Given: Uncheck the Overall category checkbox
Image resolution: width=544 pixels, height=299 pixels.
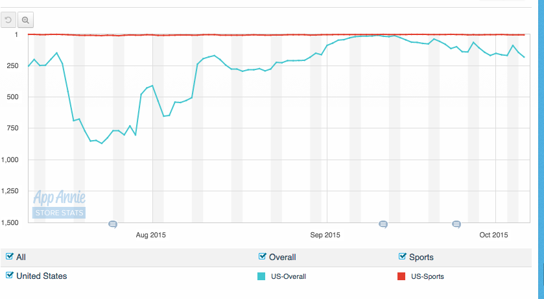Looking at the screenshot, I should 263,257.
